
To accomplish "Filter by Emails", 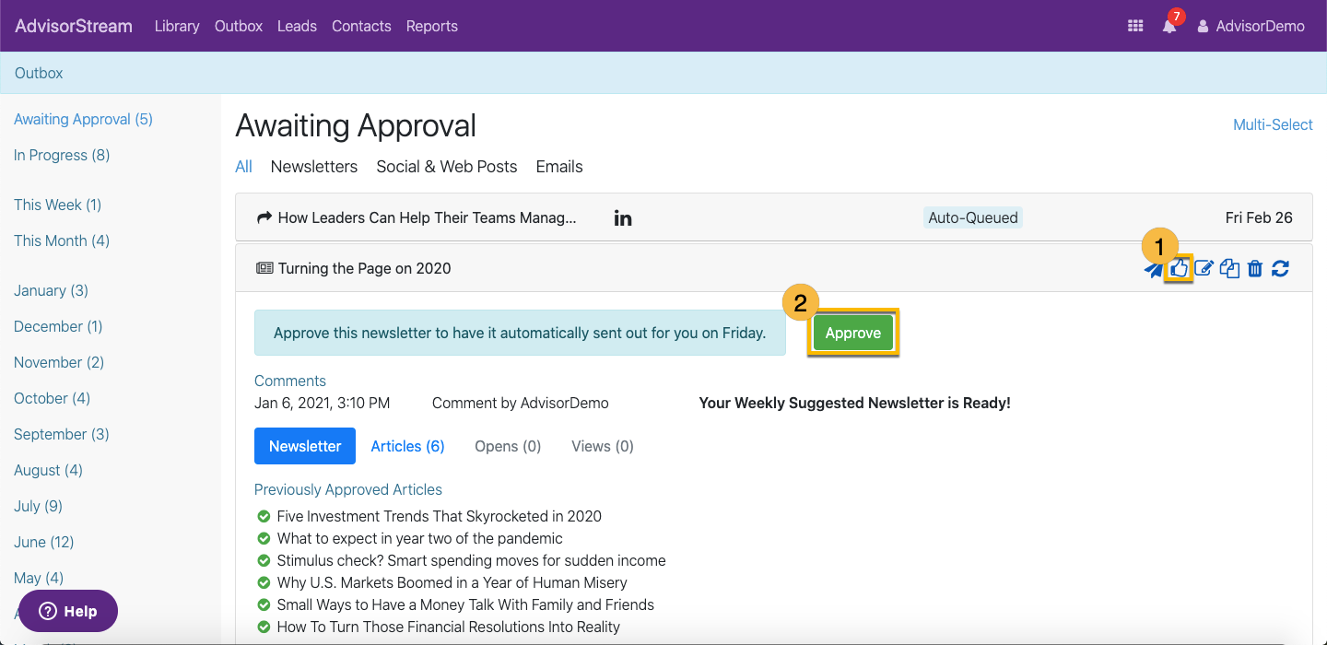I will click(x=559, y=167).
